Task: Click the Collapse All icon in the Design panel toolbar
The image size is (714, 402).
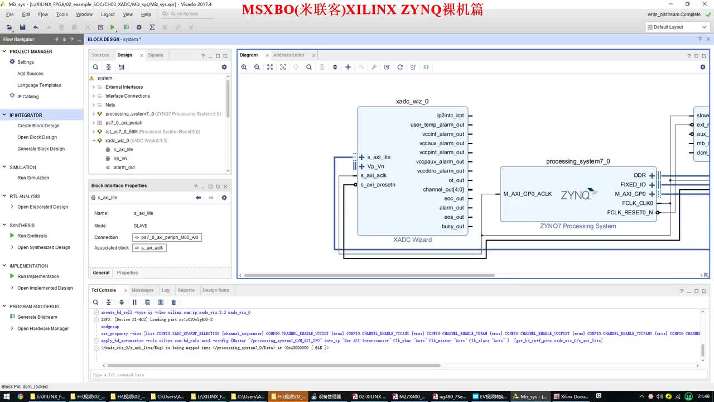Action: [108, 67]
